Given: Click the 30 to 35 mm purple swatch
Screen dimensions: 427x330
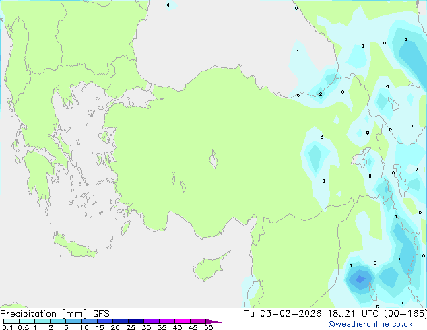Looking at the screenshot, I should (151, 321).
